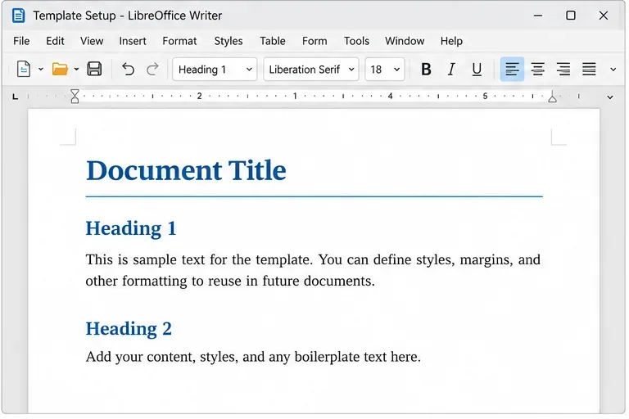Click the line 'other formatting to reuse'
629x419 pixels.
coord(230,281)
